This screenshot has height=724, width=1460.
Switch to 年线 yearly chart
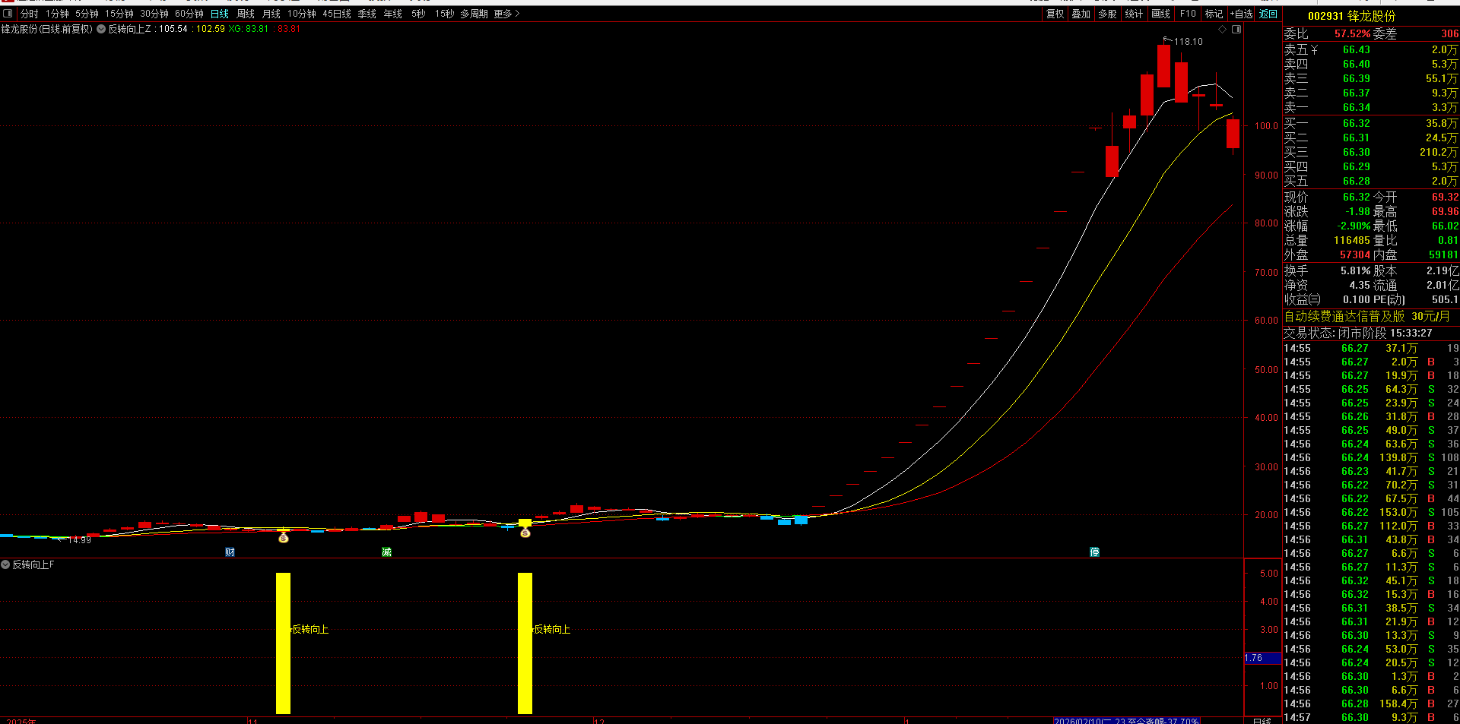(x=393, y=14)
